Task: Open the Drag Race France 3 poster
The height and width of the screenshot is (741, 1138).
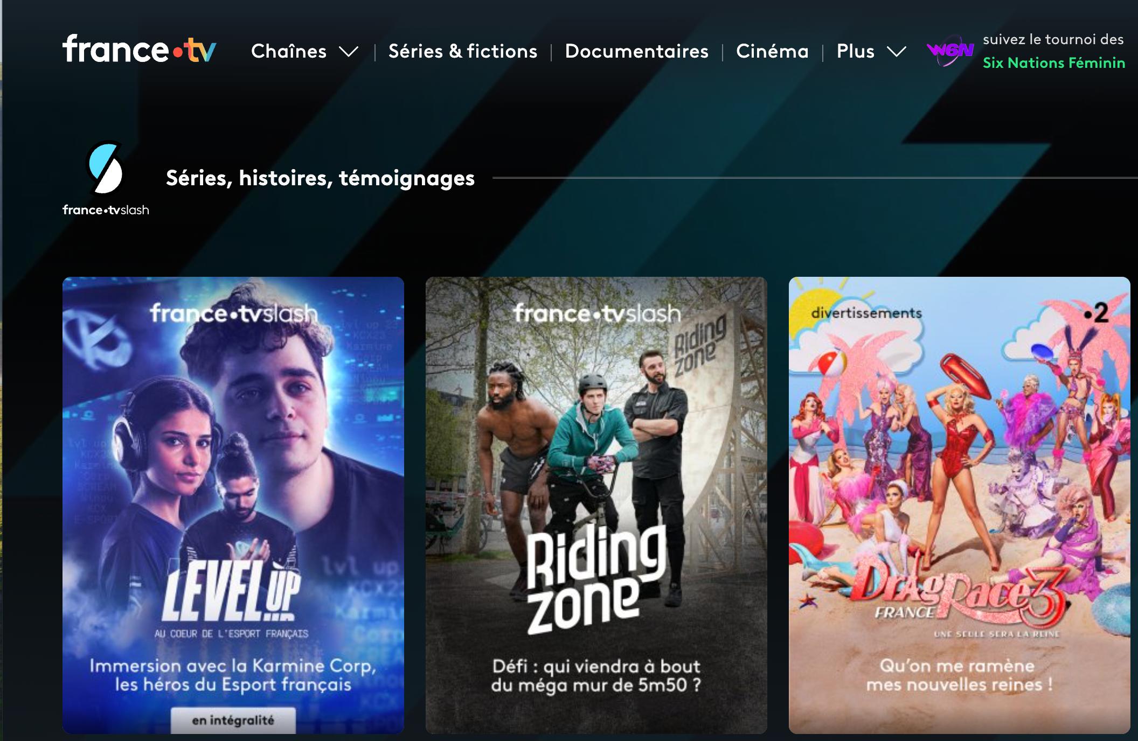Action: tap(960, 505)
